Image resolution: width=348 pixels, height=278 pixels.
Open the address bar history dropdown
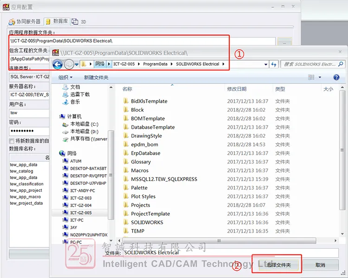tap(266, 64)
